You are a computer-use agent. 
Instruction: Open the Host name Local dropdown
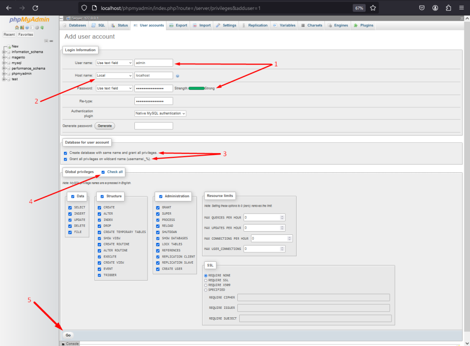[x=114, y=75]
